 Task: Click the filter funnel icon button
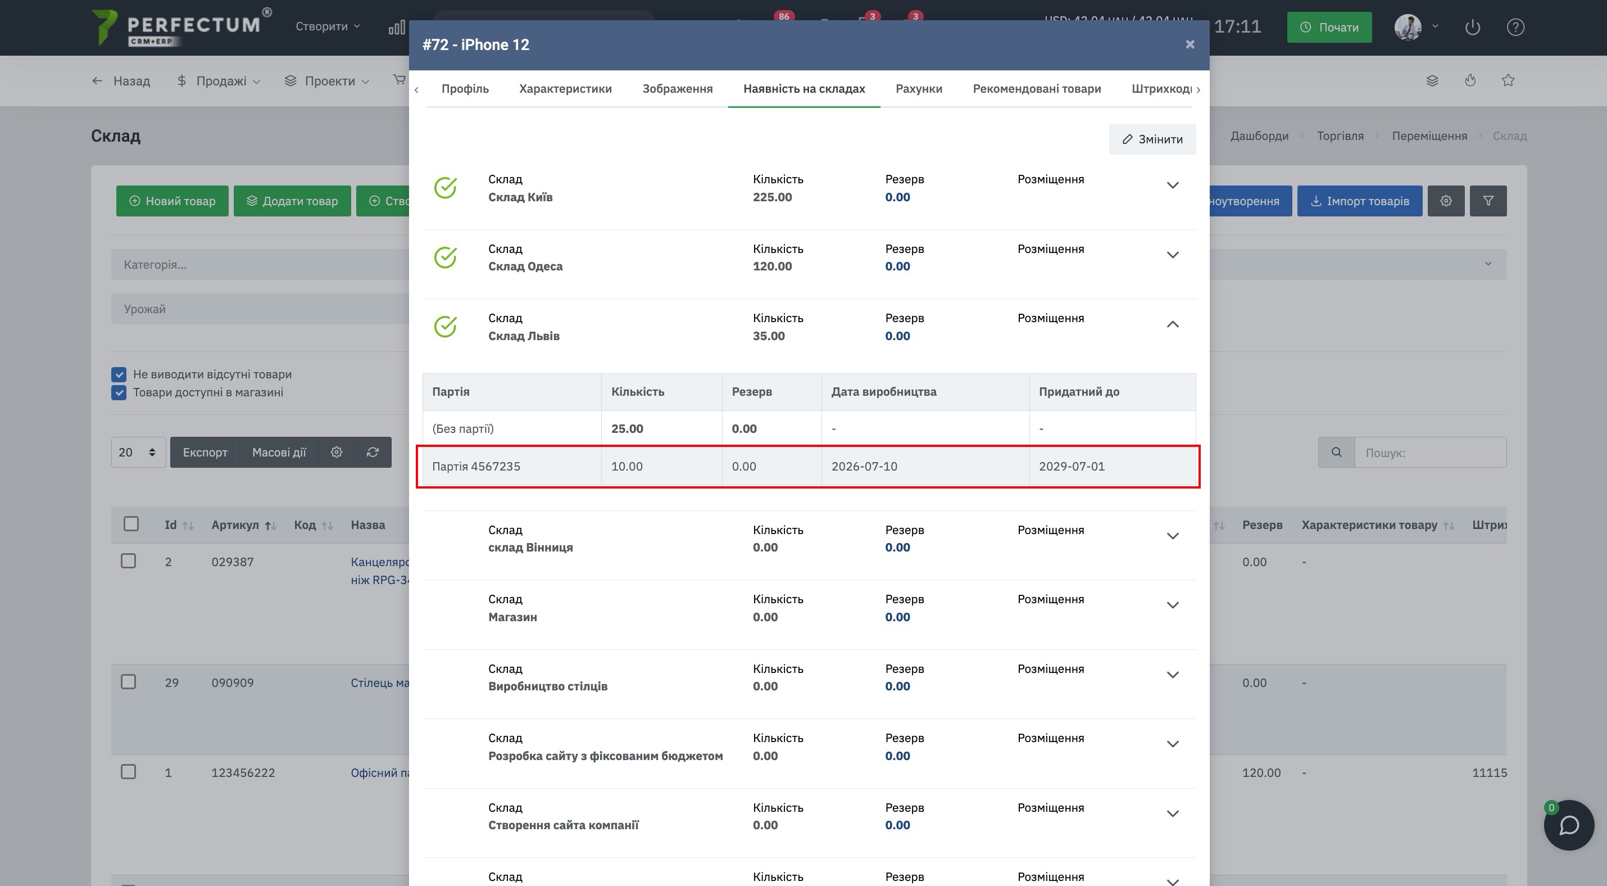click(x=1488, y=201)
